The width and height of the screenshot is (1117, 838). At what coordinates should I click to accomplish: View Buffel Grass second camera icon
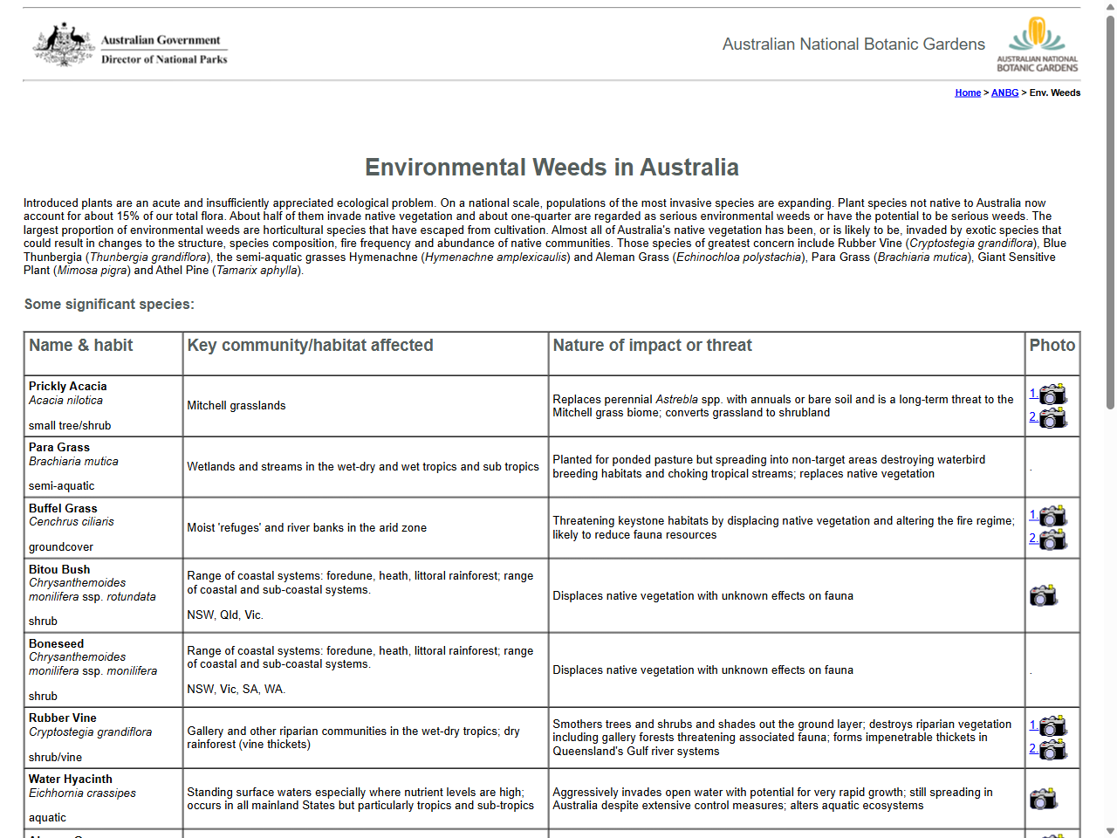point(1054,539)
